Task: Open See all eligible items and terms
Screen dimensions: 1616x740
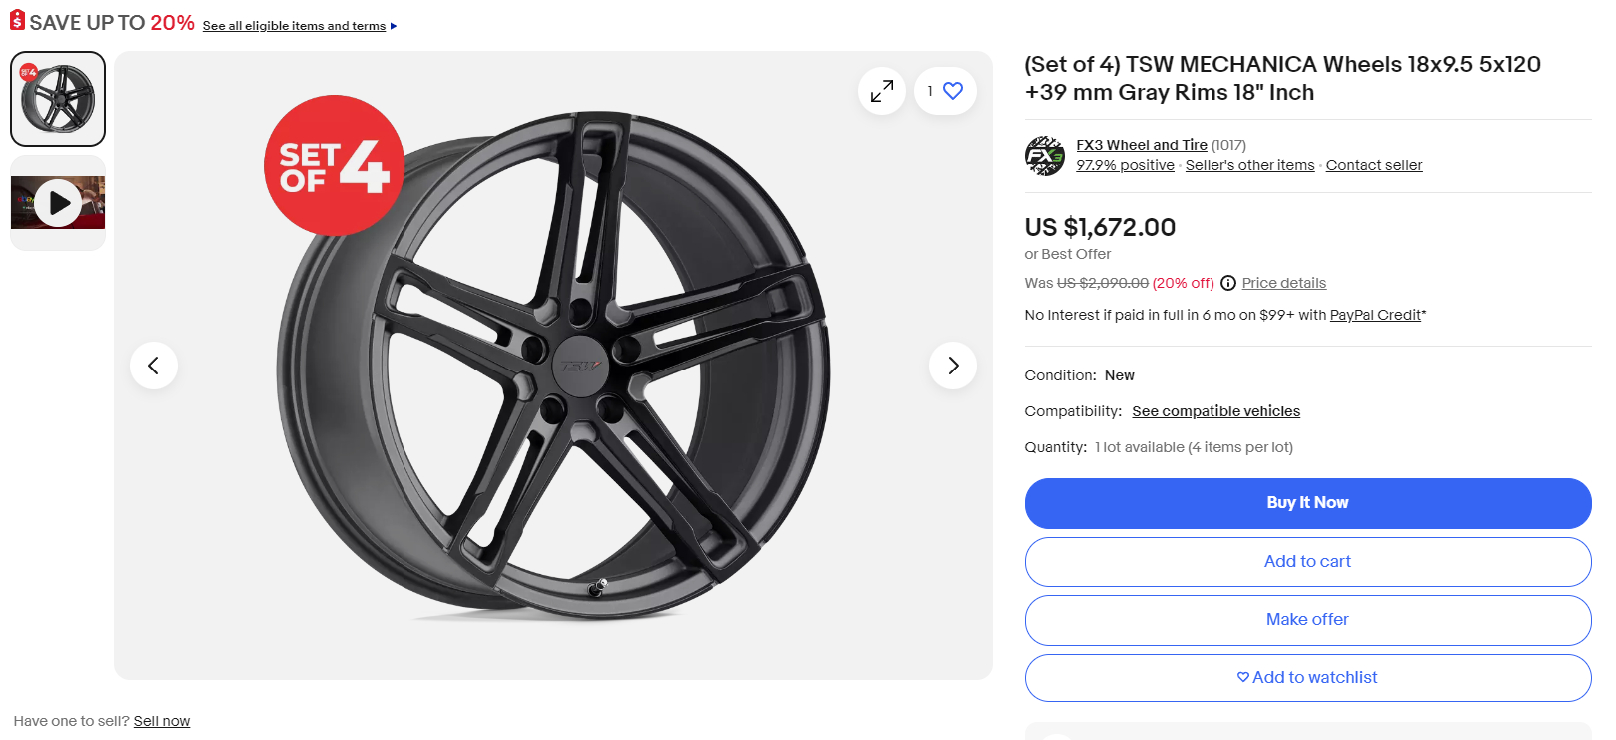Action: (x=294, y=26)
